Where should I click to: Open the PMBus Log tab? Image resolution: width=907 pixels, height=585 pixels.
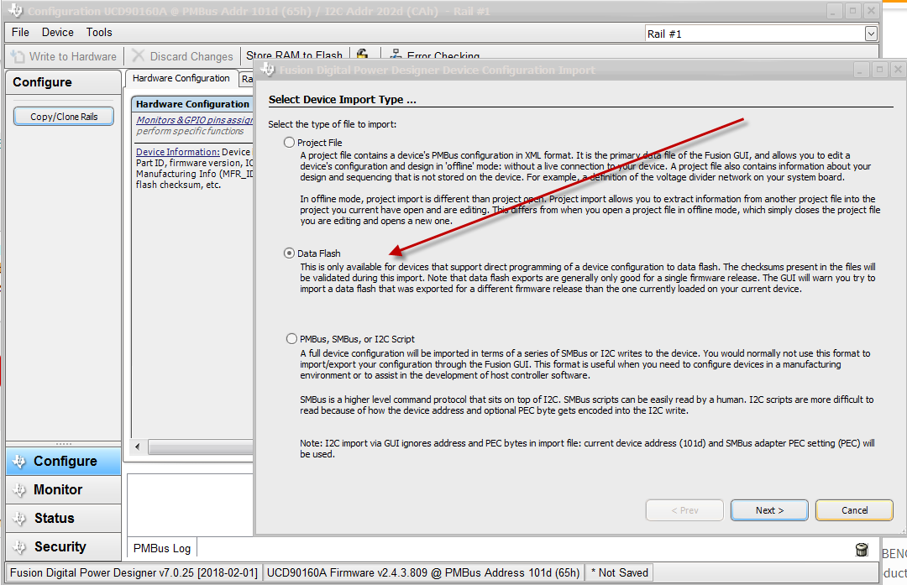pyautogui.click(x=162, y=548)
